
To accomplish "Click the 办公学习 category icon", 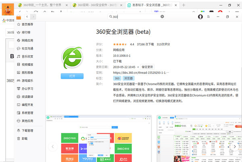I will pos(19,88).
